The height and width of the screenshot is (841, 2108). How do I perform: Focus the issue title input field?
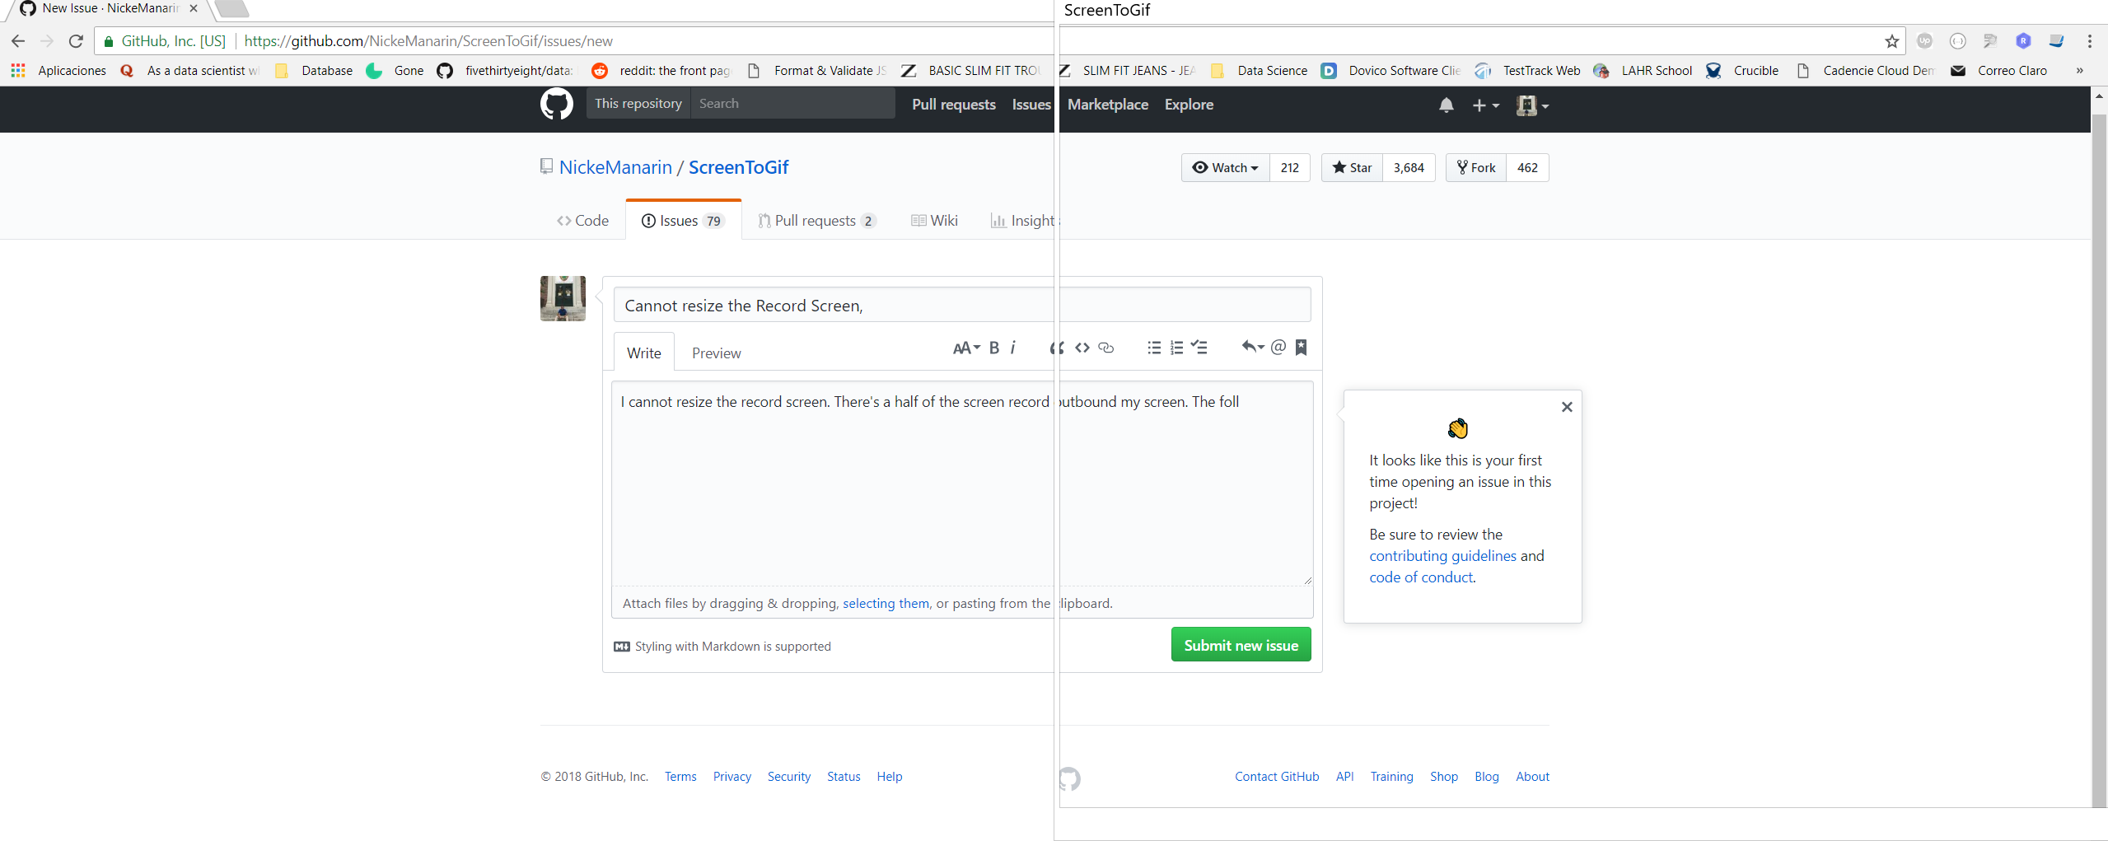click(962, 306)
